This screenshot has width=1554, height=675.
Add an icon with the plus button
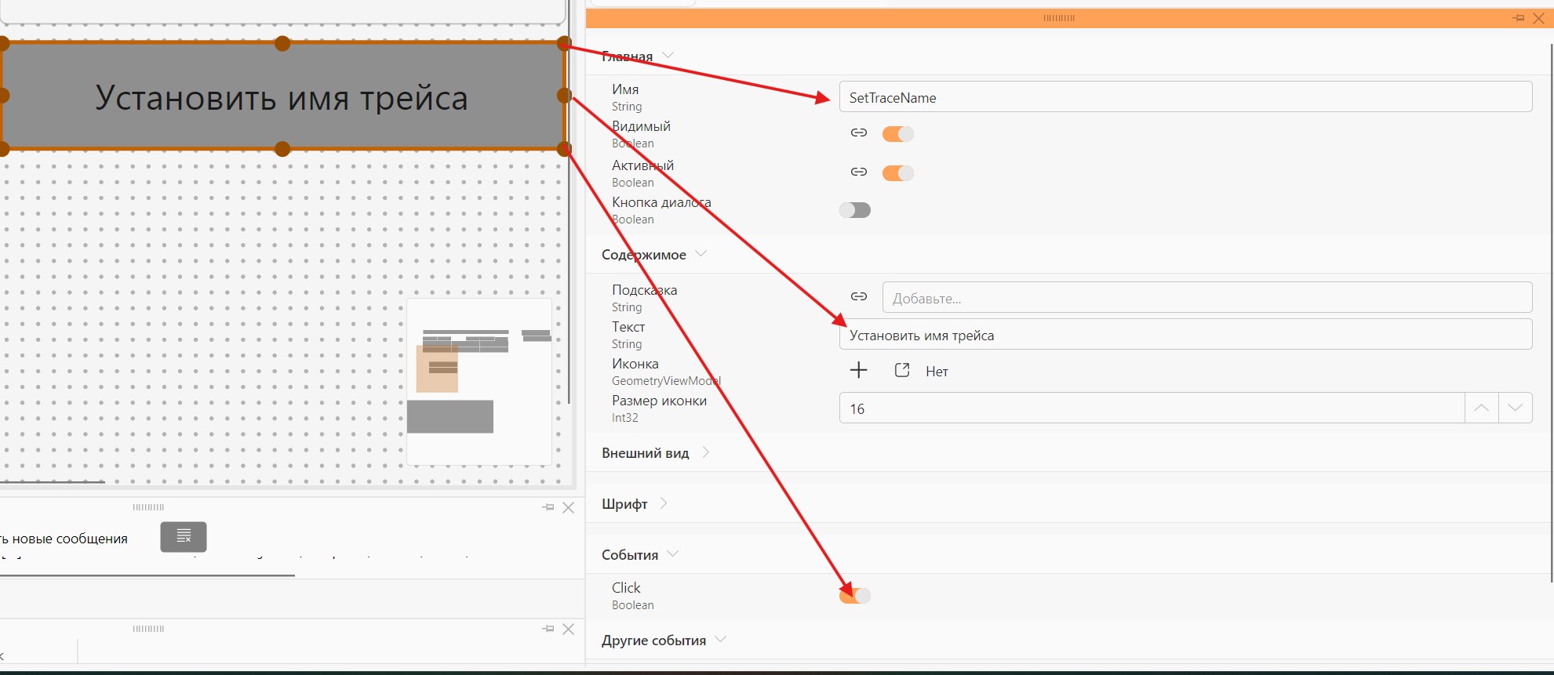coord(859,370)
